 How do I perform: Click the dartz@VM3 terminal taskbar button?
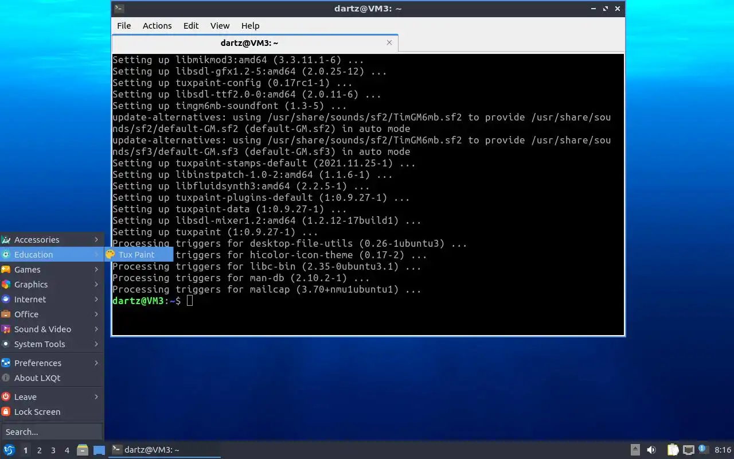click(x=165, y=450)
